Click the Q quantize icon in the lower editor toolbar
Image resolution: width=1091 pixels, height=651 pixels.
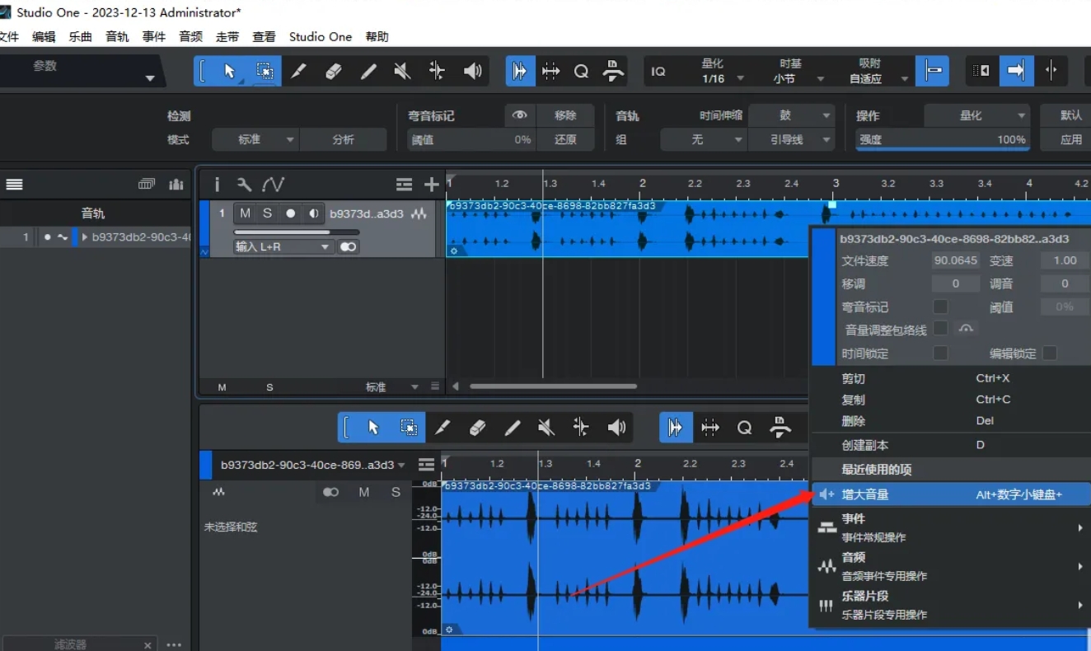744,428
